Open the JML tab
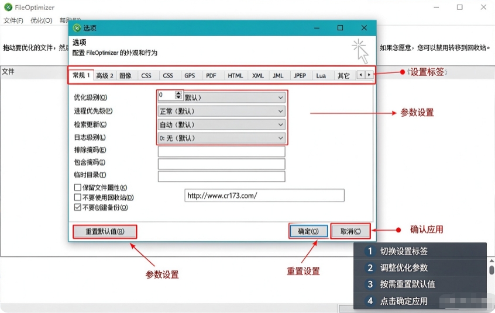495x313 pixels. [278, 76]
